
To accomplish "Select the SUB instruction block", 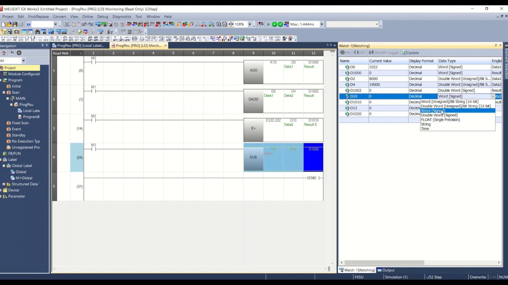I will tap(253, 158).
